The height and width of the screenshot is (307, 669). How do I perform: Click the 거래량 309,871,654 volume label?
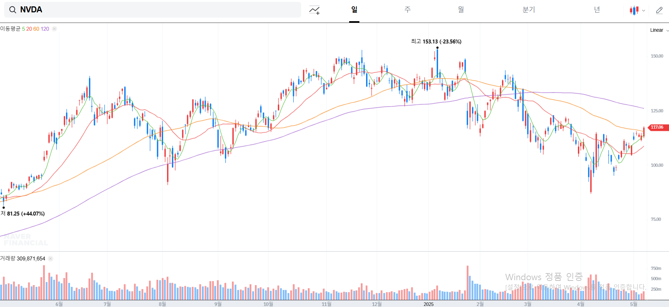click(x=23, y=259)
